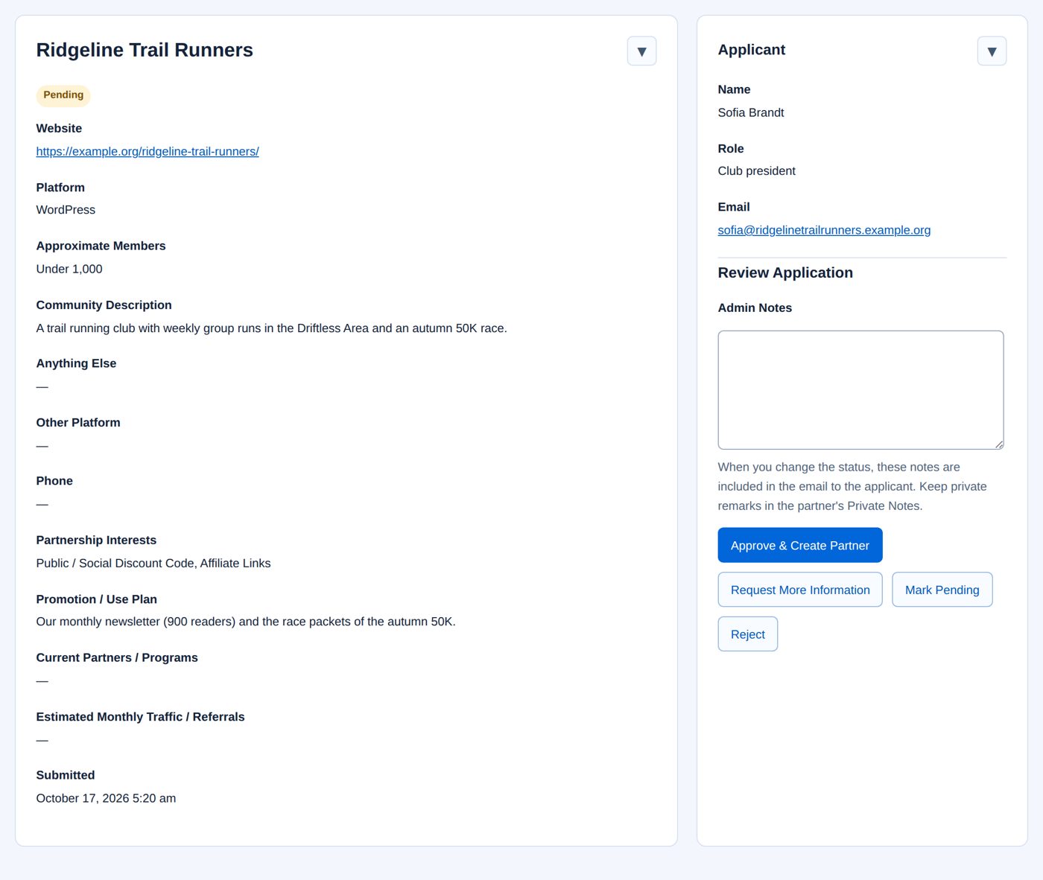Collapse the Applicant panel with its arrow
Viewport: 1043px width, 880px height.
pos(992,51)
